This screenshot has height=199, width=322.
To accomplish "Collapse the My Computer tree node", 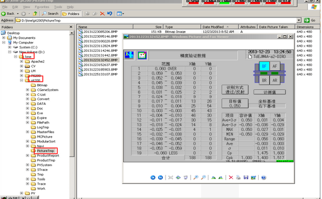I will point(4,43).
